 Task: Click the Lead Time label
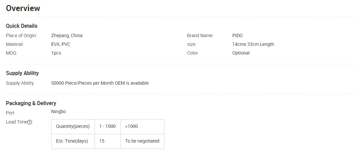(16, 122)
